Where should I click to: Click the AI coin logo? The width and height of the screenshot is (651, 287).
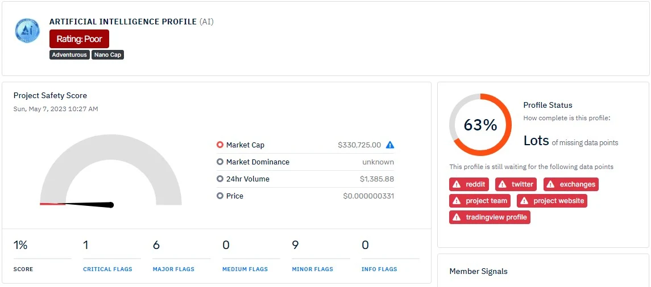pyautogui.click(x=27, y=31)
